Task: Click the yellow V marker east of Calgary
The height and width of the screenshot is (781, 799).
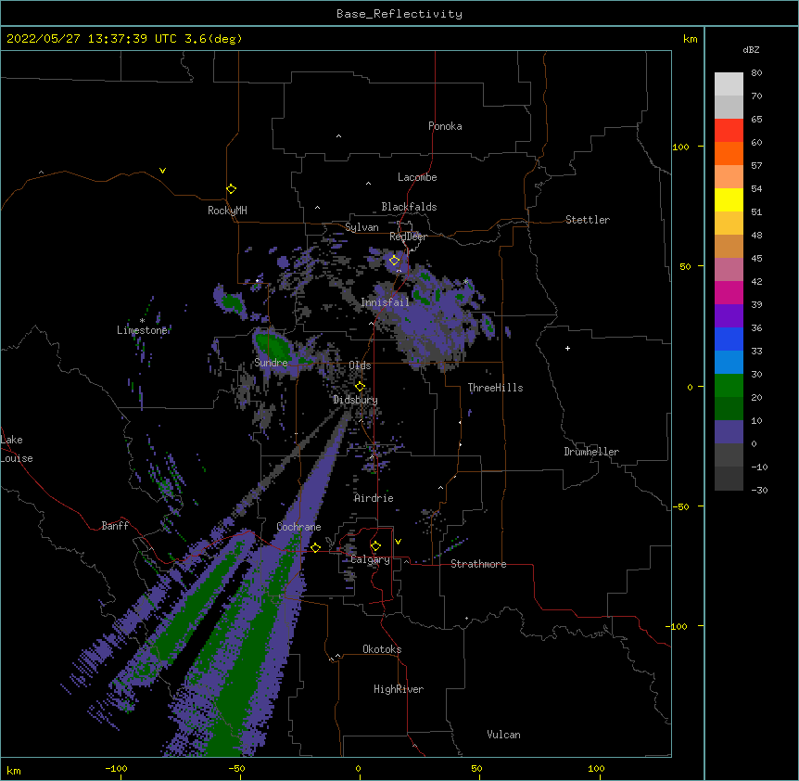Action: click(398, 542)
